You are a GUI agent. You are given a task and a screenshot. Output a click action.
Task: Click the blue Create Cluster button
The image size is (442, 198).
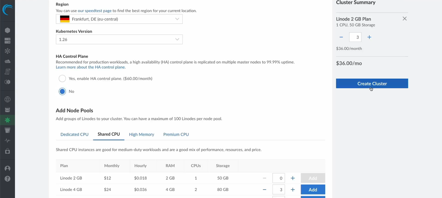coord(372,84)
